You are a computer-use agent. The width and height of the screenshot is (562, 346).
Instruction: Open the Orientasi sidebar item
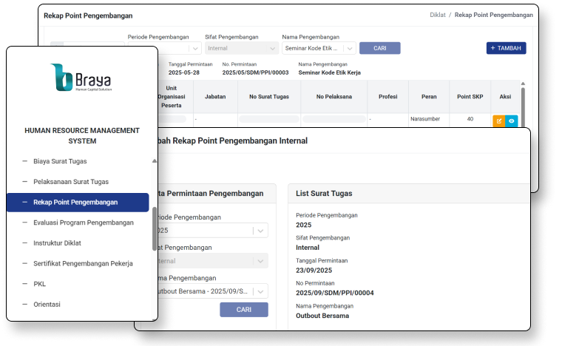click(47, 304)
